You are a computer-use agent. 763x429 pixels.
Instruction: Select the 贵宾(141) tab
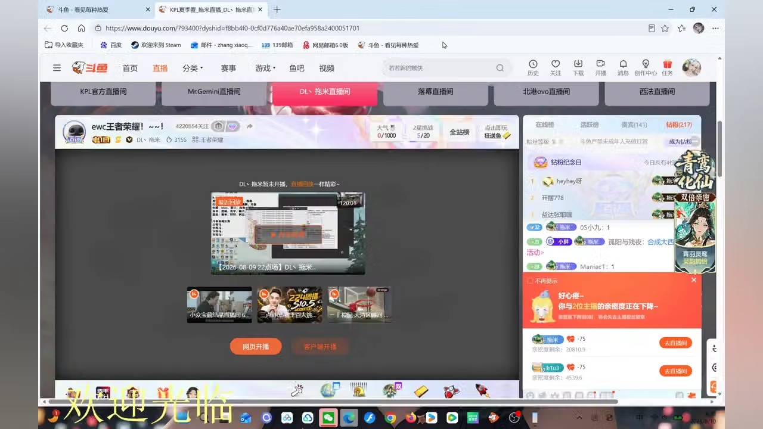coord(634,125)
